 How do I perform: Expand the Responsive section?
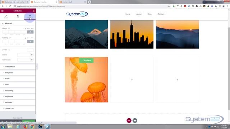tap(18, 97)
